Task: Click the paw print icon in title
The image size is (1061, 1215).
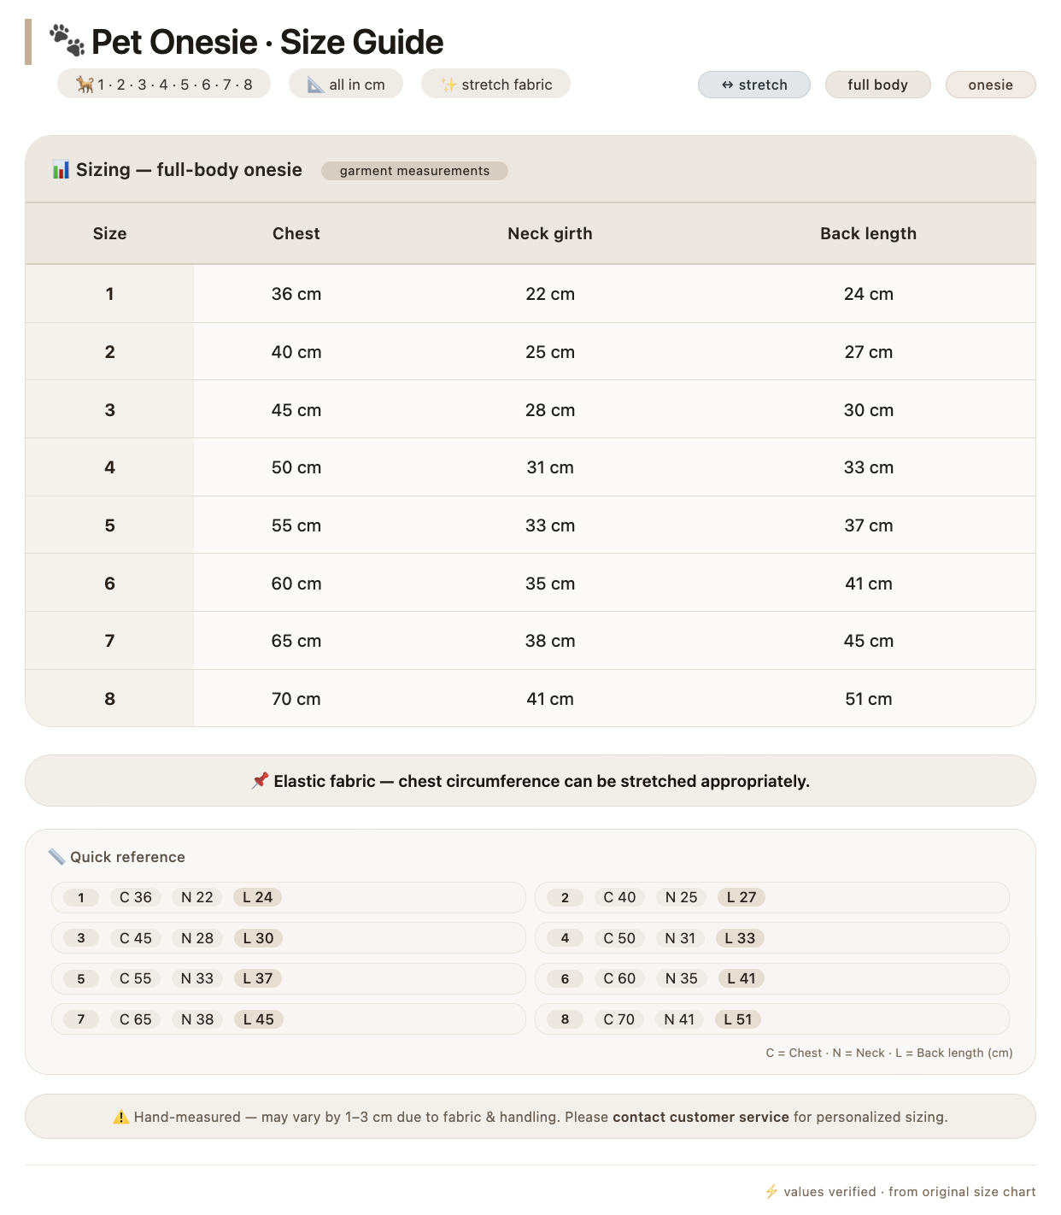Action: (67, 40)
